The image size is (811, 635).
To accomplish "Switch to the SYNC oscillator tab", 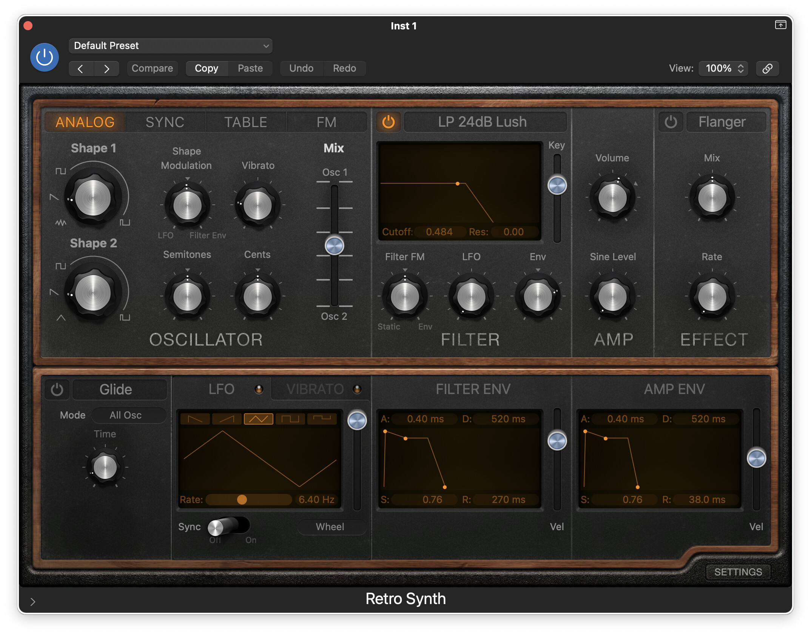I will [x=165, y=122].
